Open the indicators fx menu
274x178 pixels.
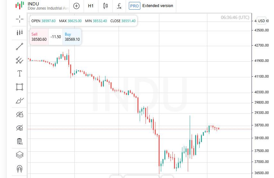[x=119, y=6]
